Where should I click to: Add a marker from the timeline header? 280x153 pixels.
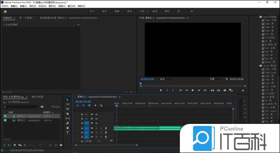pos(95,106)
